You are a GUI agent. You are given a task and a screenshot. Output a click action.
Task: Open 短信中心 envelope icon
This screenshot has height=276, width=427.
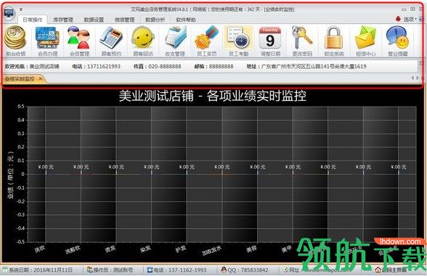(x=366, y=41)
